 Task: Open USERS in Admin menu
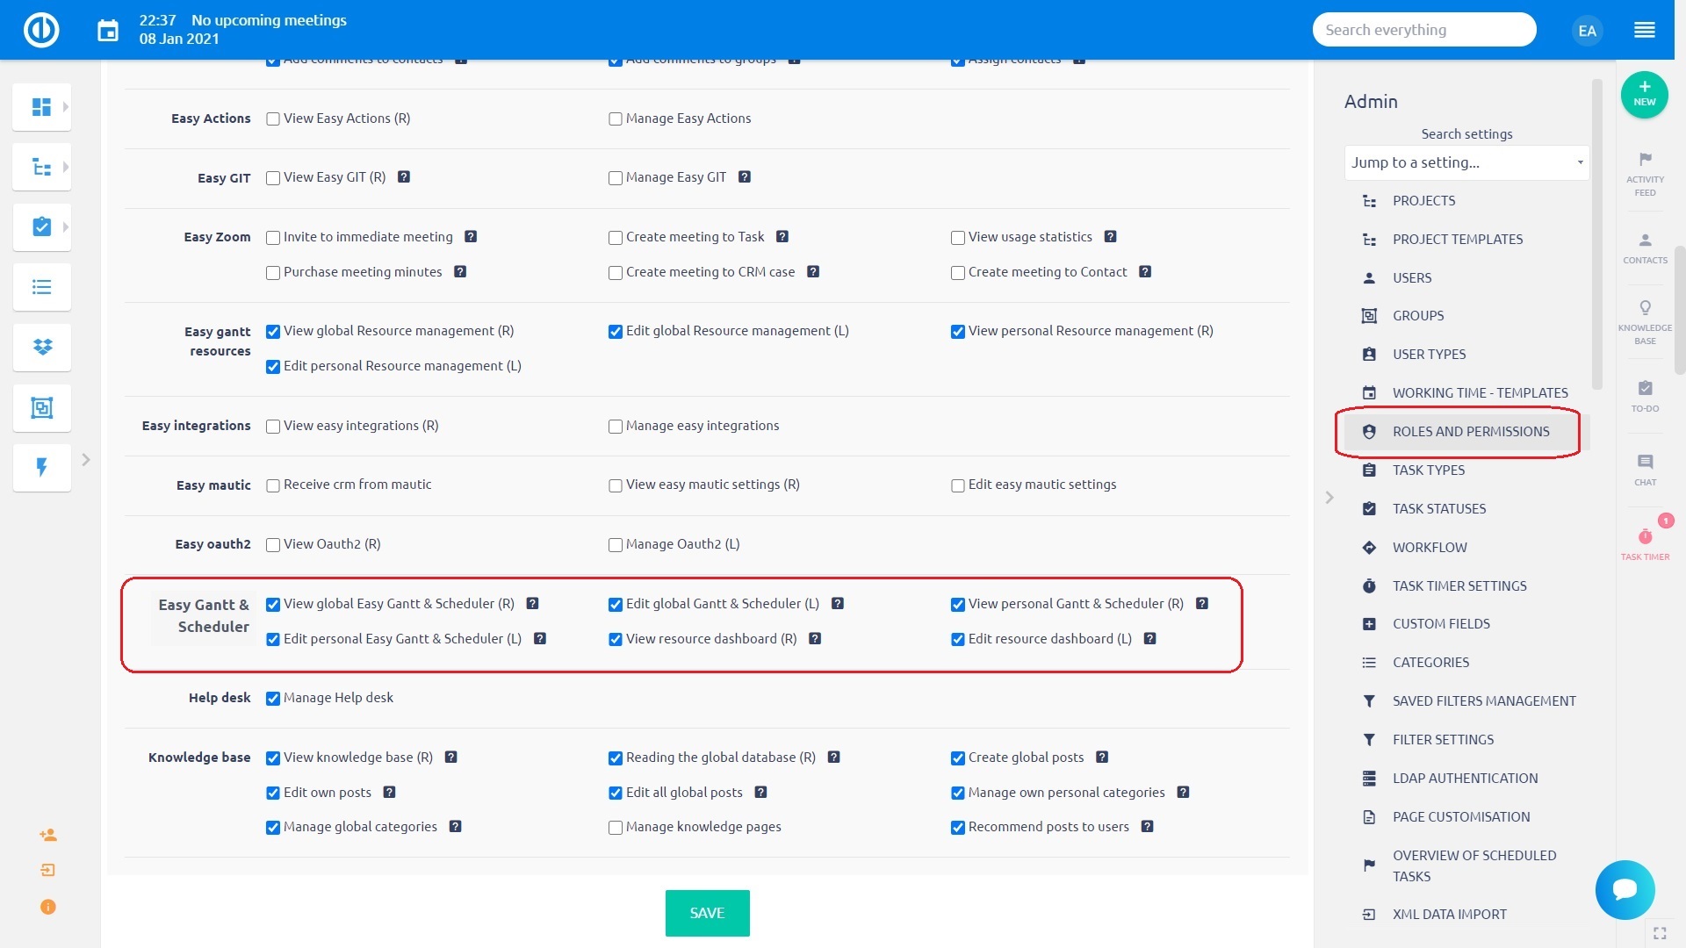(x=1411, y=278)
